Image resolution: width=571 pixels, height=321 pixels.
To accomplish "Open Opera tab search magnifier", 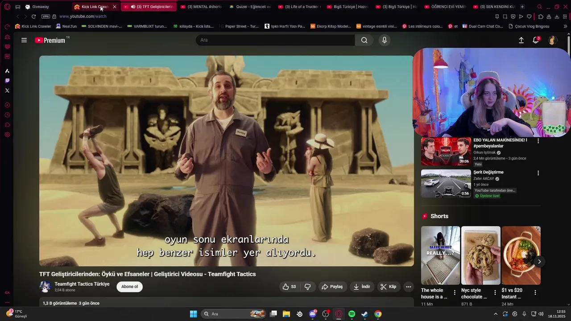I will tap(539, 7).
